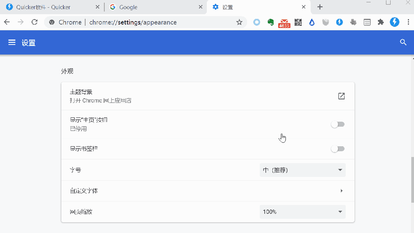Toggle the show home button switch
414x233 pixels.
coord(338,124)
